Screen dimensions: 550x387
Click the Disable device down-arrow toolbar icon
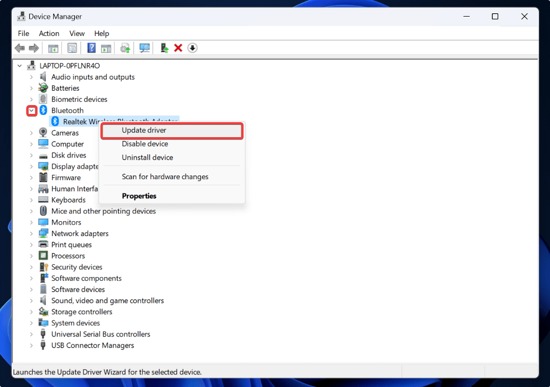pos(192,48)
